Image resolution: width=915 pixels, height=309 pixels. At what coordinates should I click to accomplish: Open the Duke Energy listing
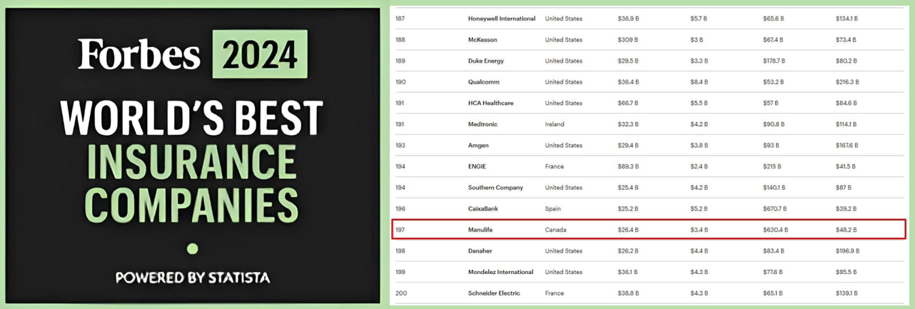point(486,61)
